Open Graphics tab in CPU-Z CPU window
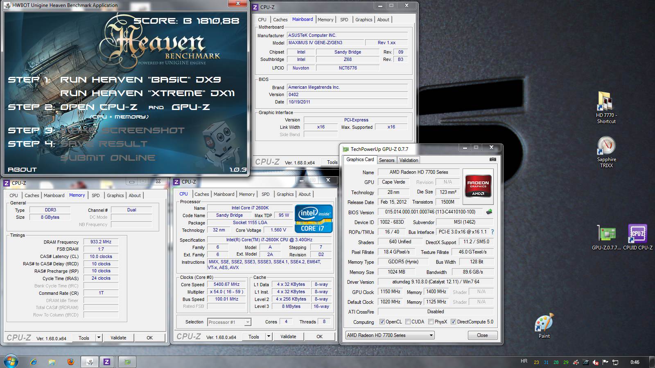 (x=285, y=194)
